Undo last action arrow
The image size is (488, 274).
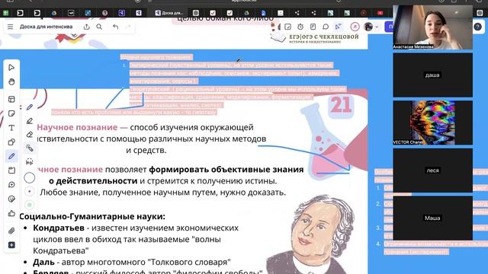pyautogui.click(x=115, y=27)
